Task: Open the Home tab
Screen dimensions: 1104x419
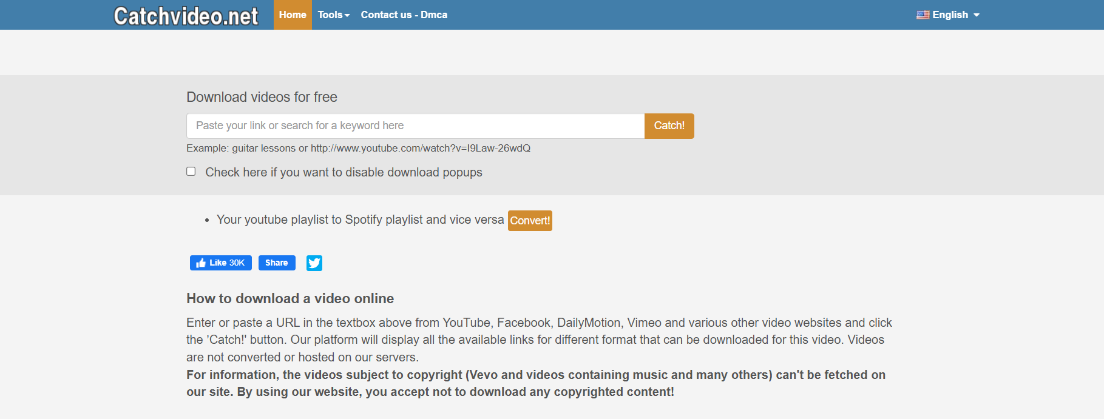Action: [293, 15]
